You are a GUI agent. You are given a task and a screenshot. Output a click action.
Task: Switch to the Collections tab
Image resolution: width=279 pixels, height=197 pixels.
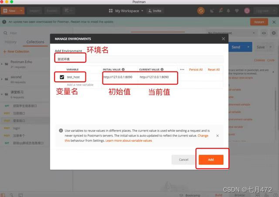35,42
